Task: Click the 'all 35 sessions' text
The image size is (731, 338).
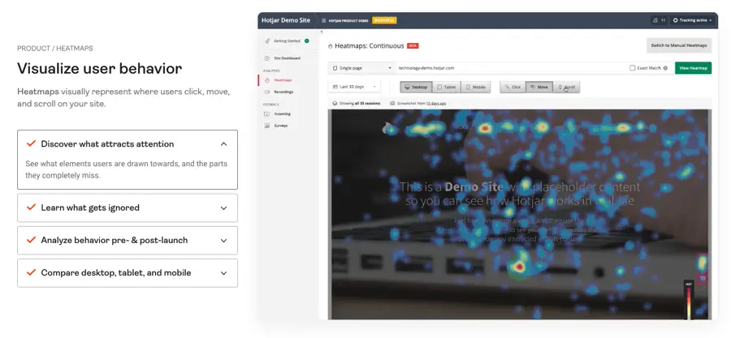Action: click(x=369, y=103)
